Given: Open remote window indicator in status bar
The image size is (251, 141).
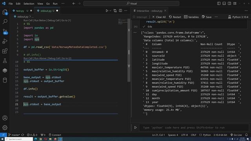Looking at the screenshot, I should (x=4, y=135).
